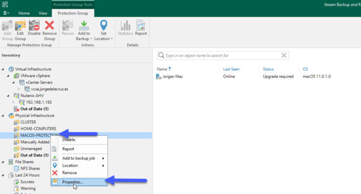Sort by the OS column header

click(x=305, y=69)
